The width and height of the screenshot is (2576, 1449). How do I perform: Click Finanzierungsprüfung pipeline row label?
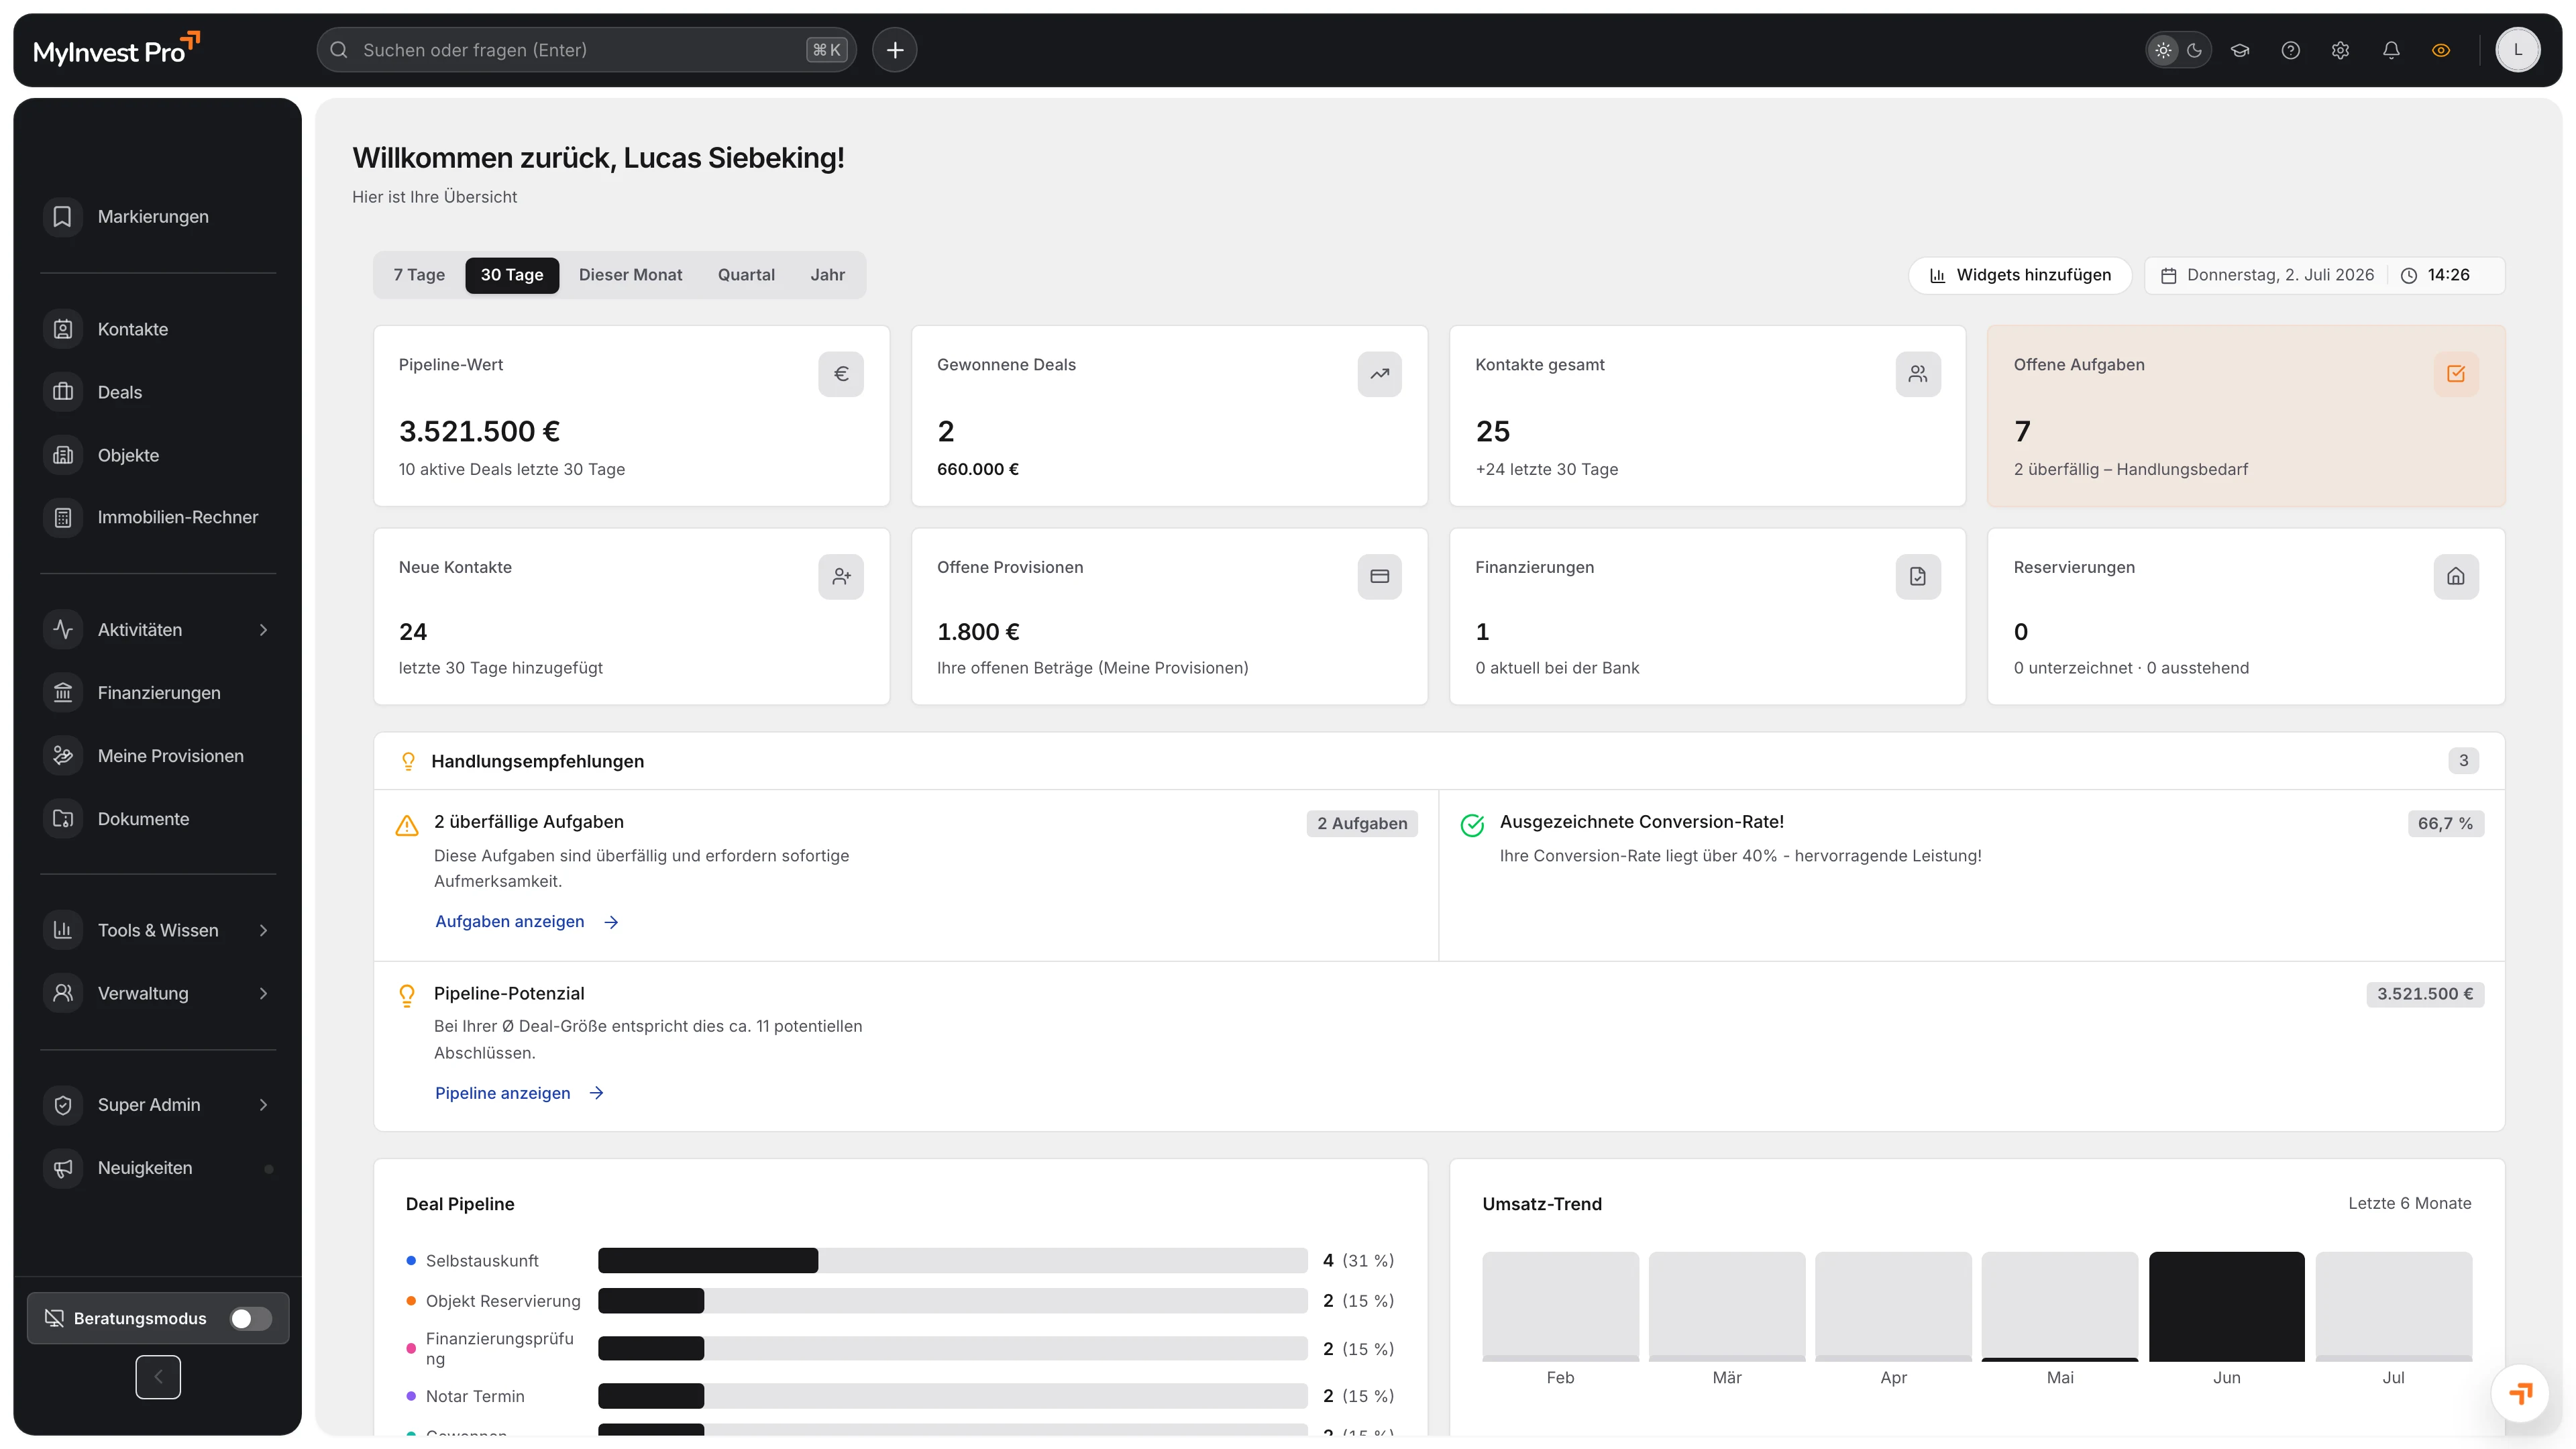coord(499,1348)
